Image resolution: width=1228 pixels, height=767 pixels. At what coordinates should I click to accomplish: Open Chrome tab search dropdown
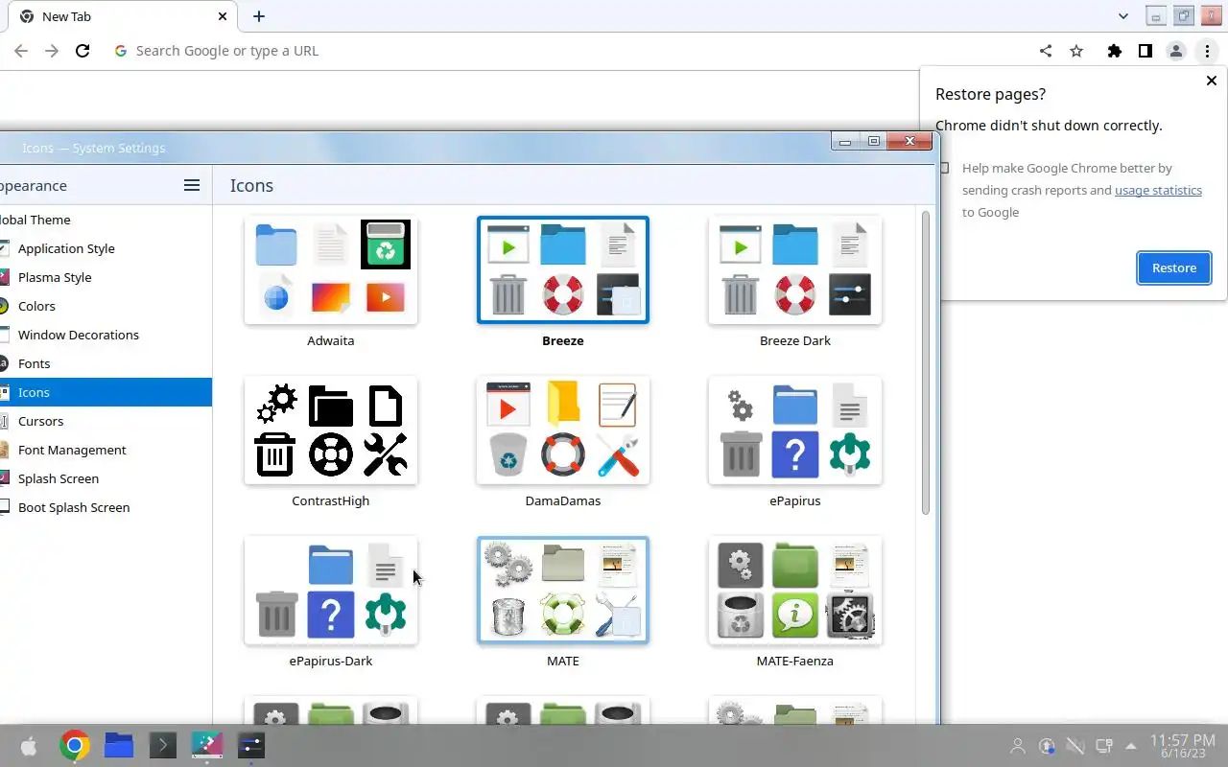click(1123, 16)
